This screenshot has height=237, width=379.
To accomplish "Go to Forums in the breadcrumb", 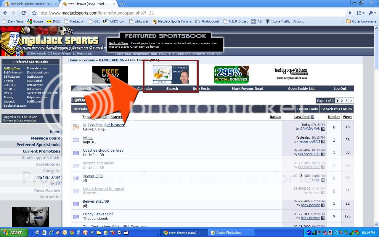I will click(89, 60).
